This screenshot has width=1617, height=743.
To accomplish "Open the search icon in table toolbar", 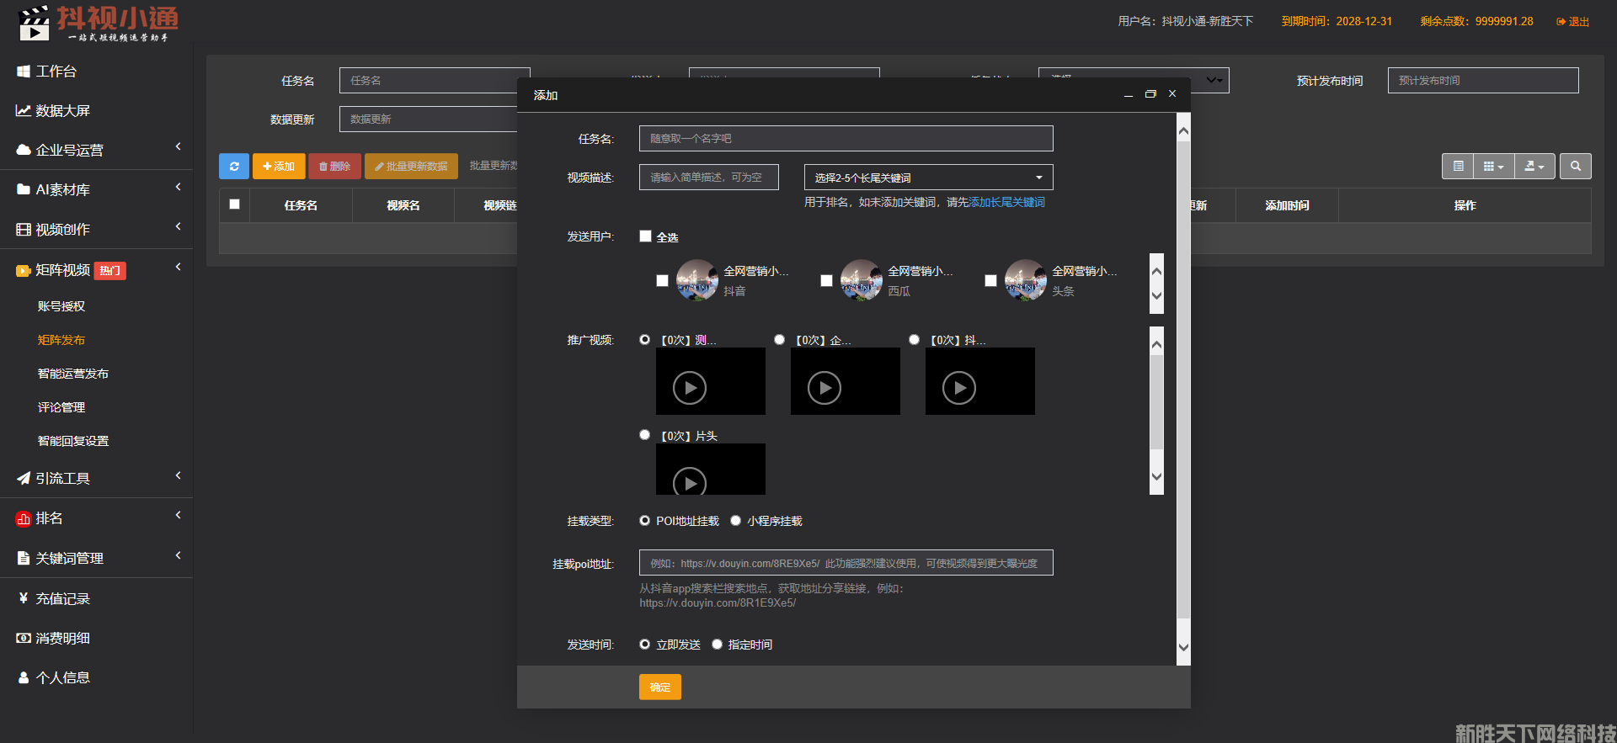I will click(x=1575, y=167).
